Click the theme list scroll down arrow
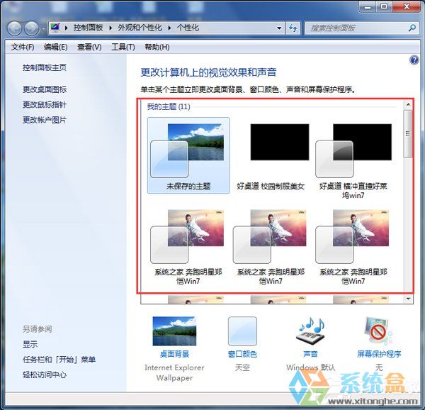Viewport: 425px width, 410px height. pyautogui.click(x=408, y=299)
